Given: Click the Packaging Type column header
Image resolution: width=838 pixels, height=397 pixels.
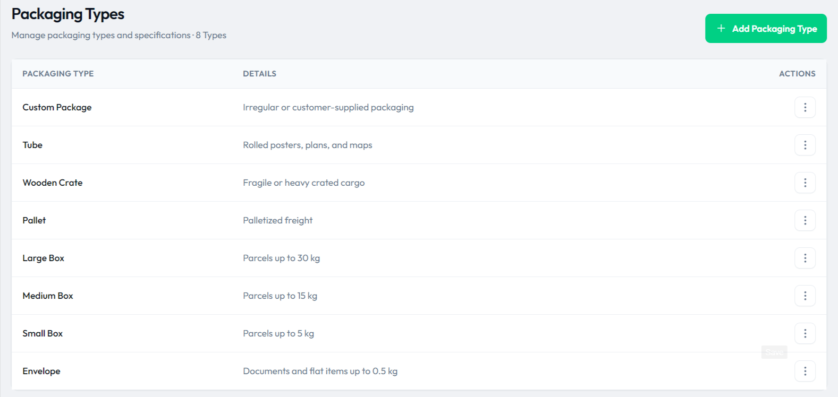Looking at the screenshot, I should point(58,74).
